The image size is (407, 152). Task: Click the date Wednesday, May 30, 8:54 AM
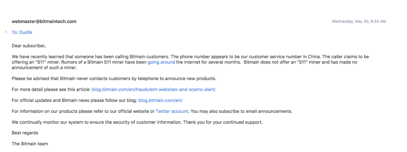pyautogui.click(x=359, y=22)
